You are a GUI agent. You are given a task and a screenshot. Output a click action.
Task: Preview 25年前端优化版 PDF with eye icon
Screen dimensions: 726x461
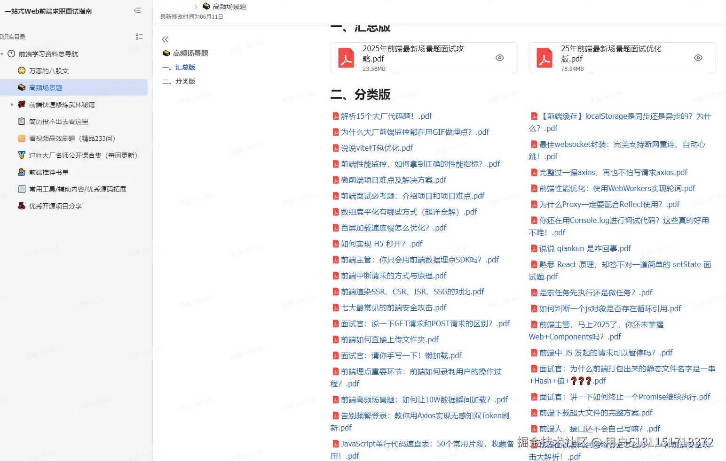coord(698,58)
